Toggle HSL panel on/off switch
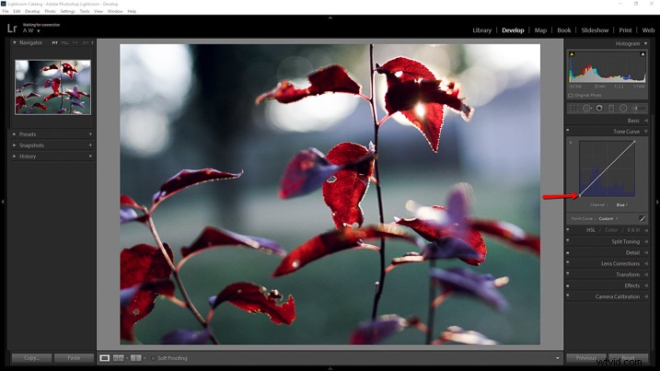660x371 pixels. click(x=568, y=229)
